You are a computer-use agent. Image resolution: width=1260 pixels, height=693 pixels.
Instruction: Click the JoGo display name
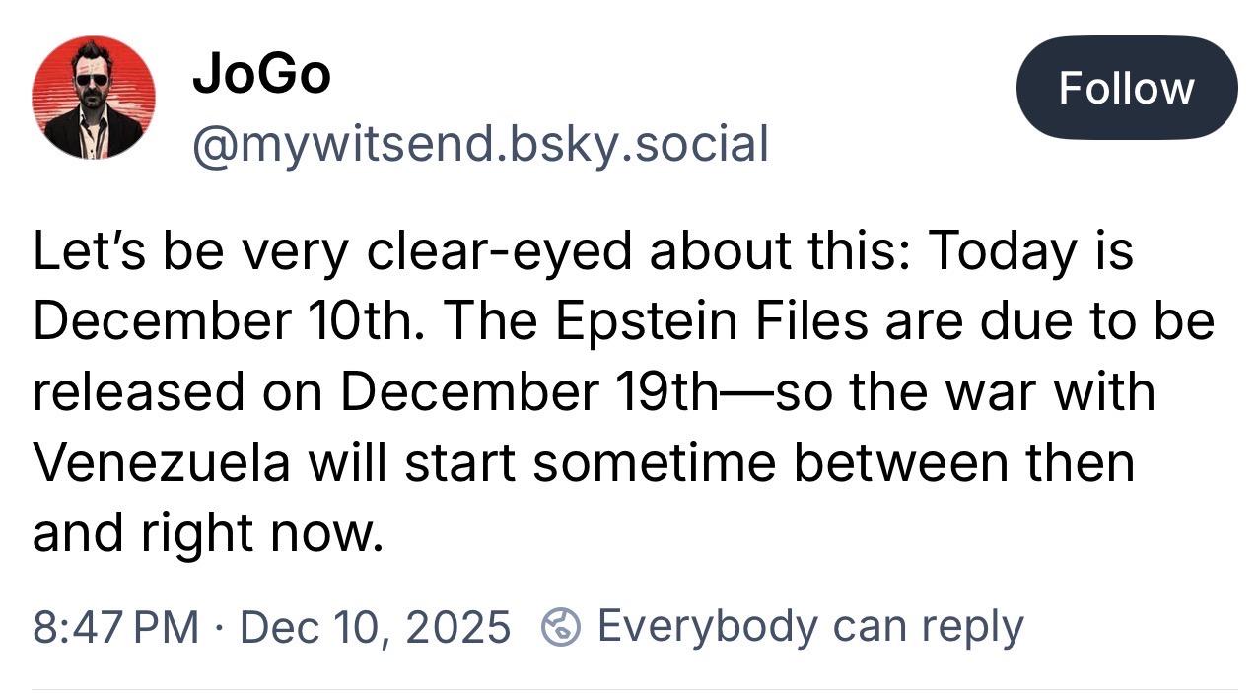(x=260, y=75)
